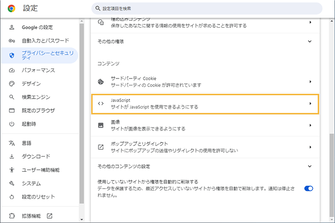This screenshot has height=223, width=335.
Task: Click the reset icon for 設定のリセット
Action: point(12,197)
